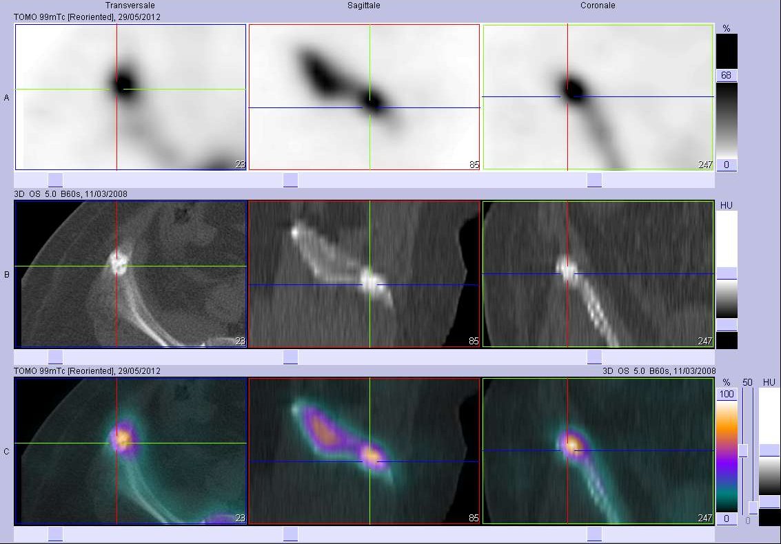781x544 pixels.
Task: Click the slice slider thumb under the SPECT sagittal image
Action: coord(290,180)
